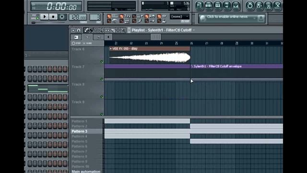
Task: Expand the online news dropdown arrow
Action: pyautogui.click(x=254, y=18)
